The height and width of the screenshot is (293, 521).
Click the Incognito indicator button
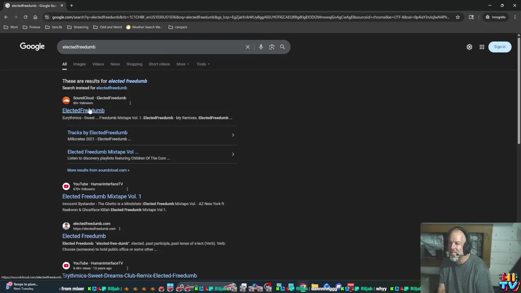(x=495, y=17)
